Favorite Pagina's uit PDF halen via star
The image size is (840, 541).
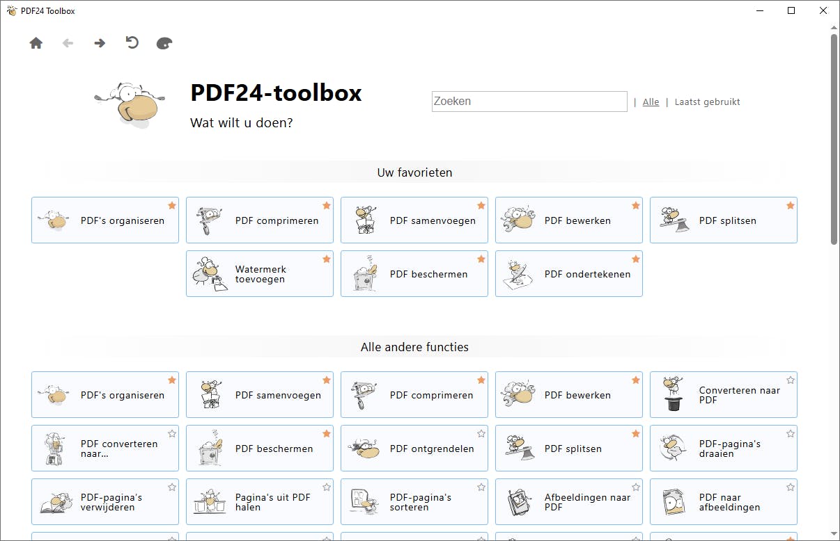(327, 487)
